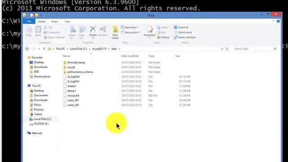Screen dimensions: 288x162
Task: Click the red Delete icon
Action: [93, 29]
